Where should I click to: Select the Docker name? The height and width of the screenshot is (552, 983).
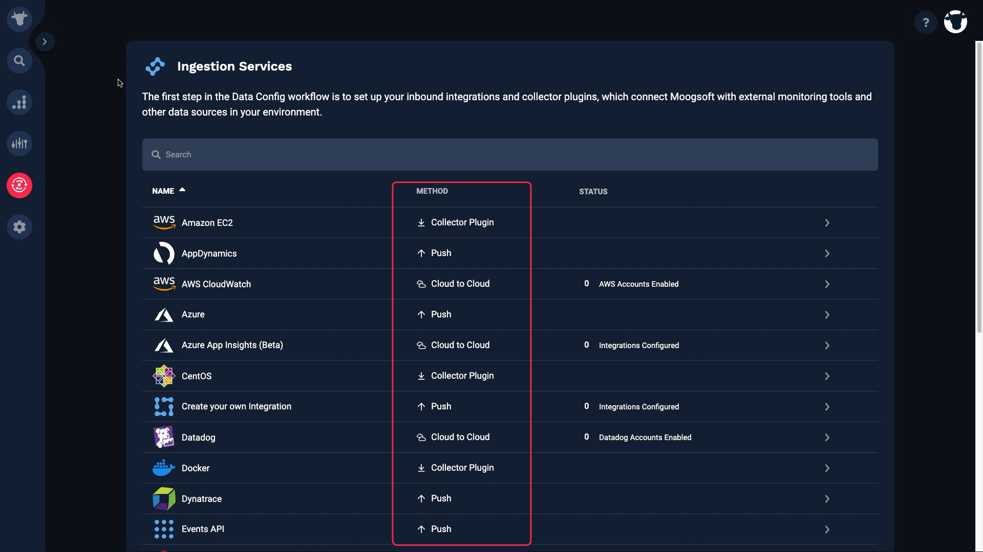pyautogui.click(x=196, y=468)
